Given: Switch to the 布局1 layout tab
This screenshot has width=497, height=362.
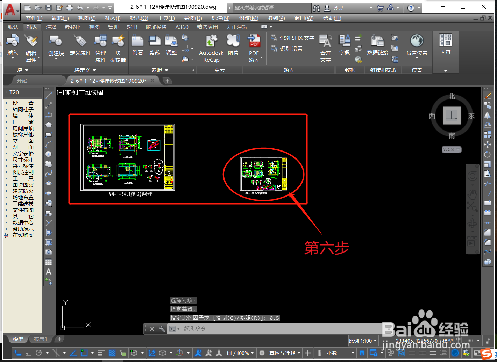Looking at the screenshot, I should coord(40,339).
